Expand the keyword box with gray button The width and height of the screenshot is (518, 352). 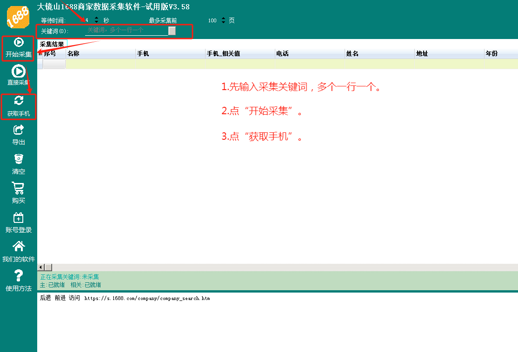click(x=172, y=31)
